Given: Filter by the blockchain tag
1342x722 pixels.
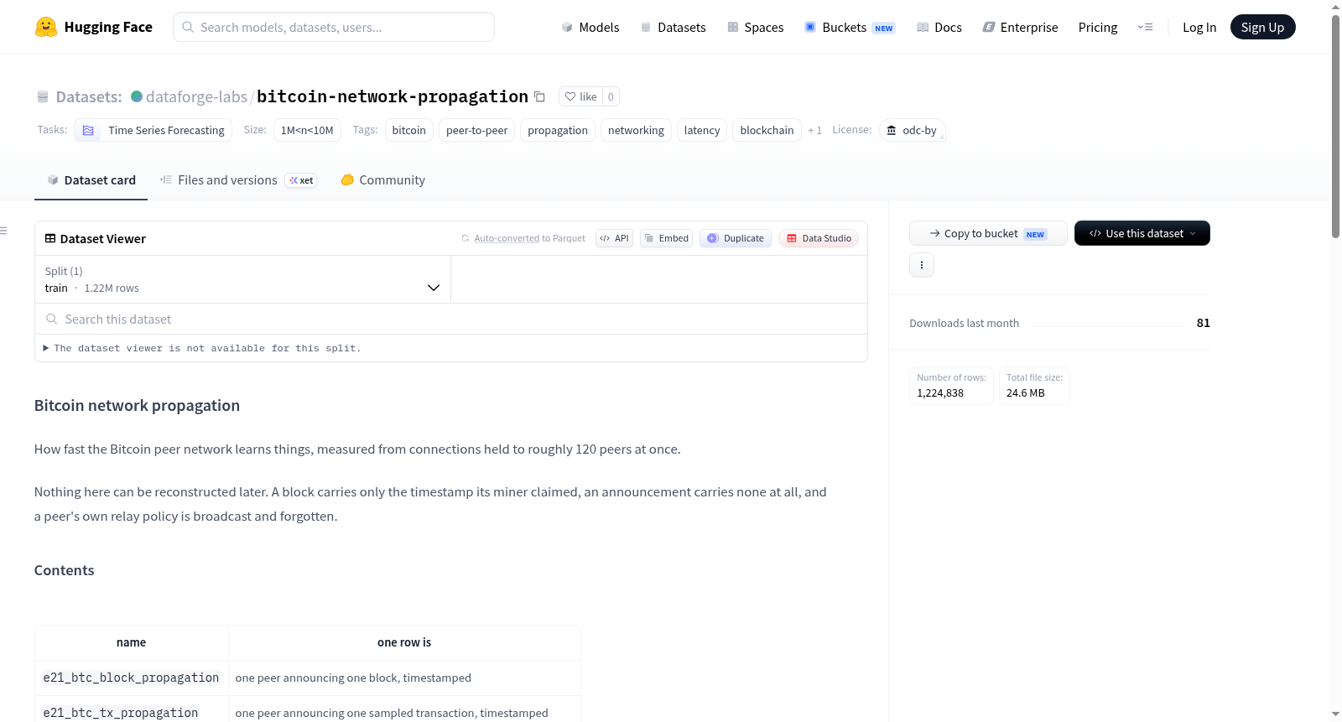Looking at the screenshot, I should [x=767, y=130].
